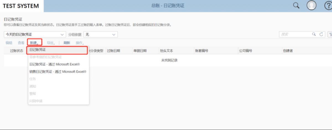Expand the 导出 export menu

(x=51, y=43)
